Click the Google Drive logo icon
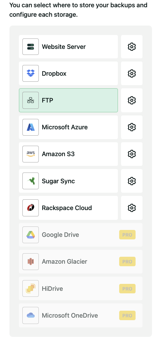 pyautogui.click(x=31, y=235)
